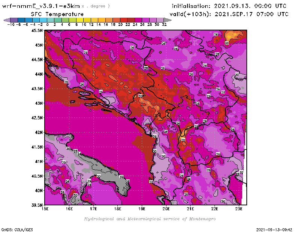
Task: Click the '42.5N' latitude label
Action: click(37, 118)
